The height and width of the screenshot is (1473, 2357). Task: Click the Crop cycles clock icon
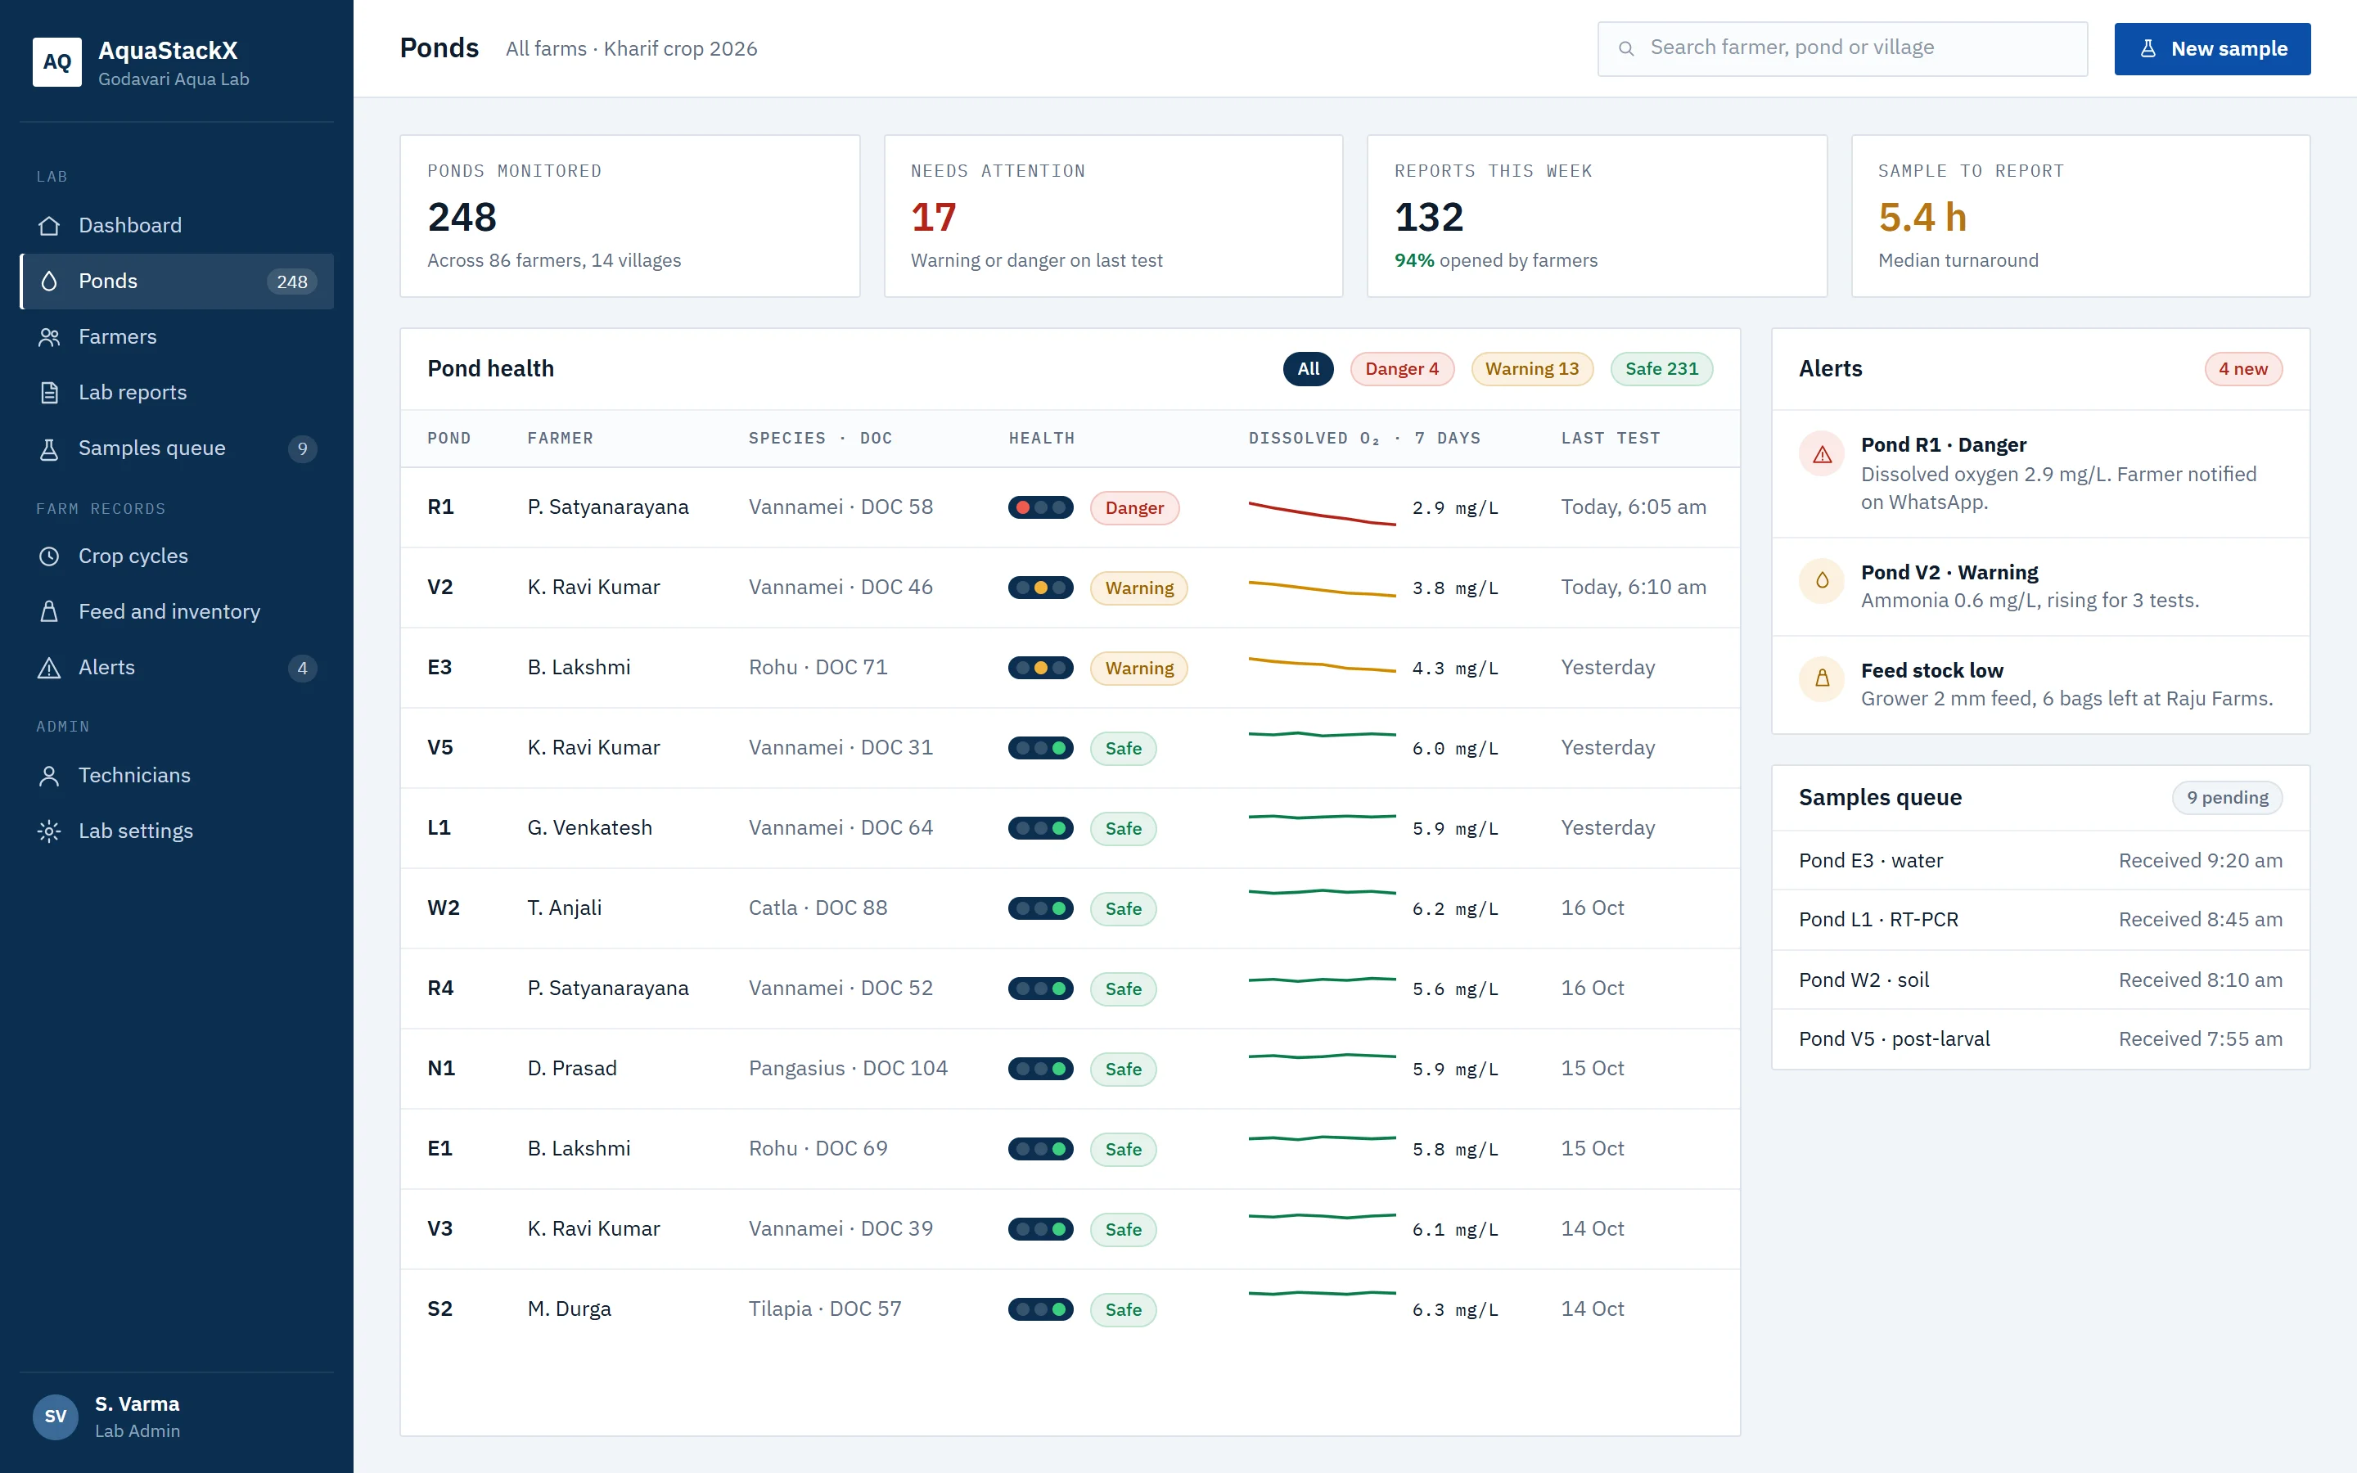[x=49, y=556]
